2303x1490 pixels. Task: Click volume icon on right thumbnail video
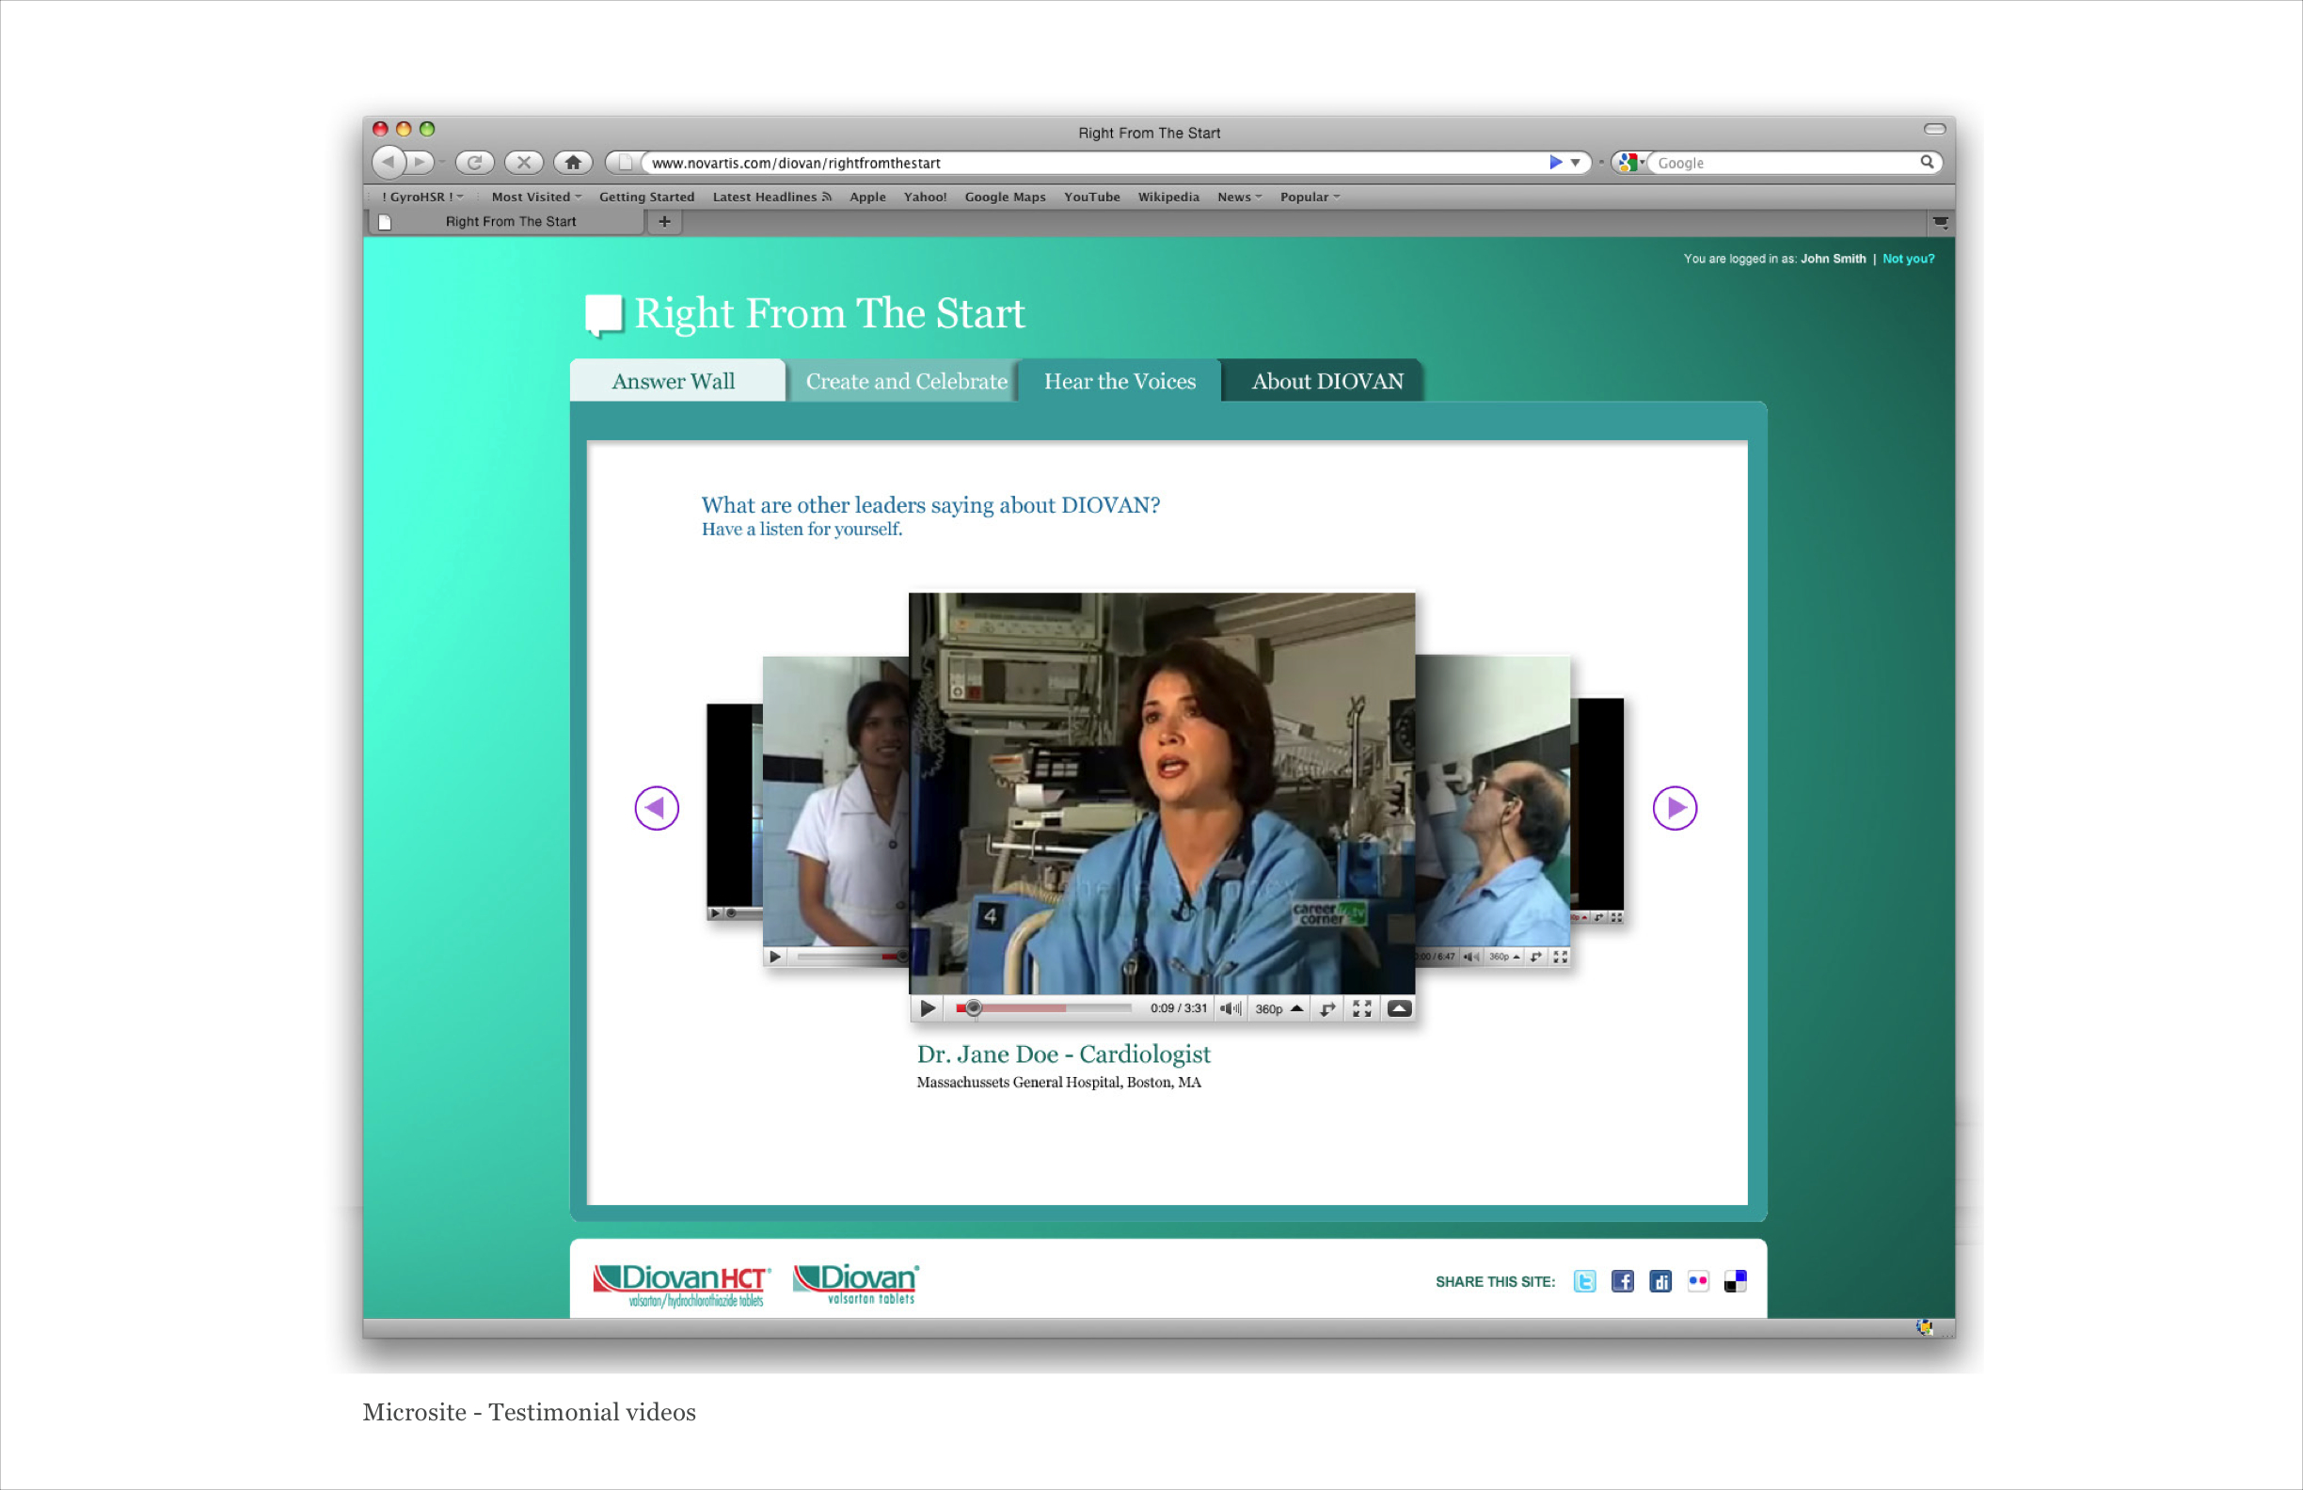click(x=1470, y=956)
